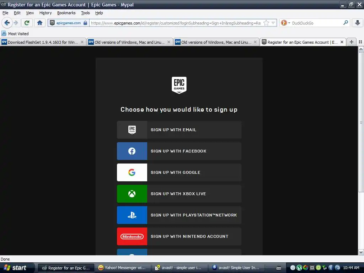The height and width of the screenshot is (273, 364).
Task: Open Yahoo! Messenger taskbar window
Action: click(123, 268)
